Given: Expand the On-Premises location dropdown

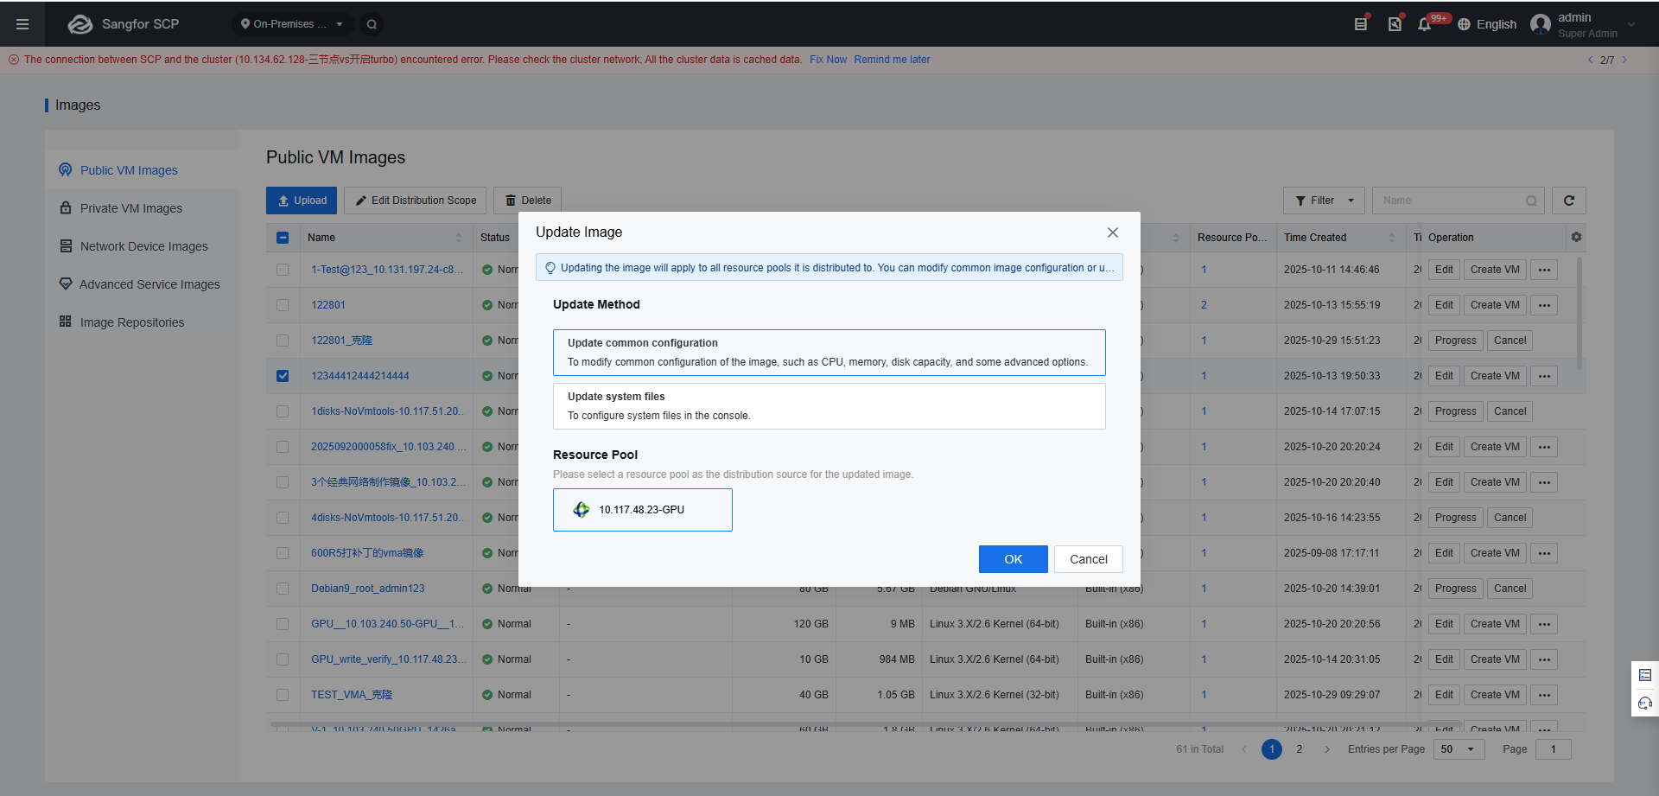Looking at the screenshot, I should [x=292, y=24].
